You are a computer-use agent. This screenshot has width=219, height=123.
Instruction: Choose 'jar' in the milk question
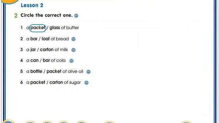33,50
